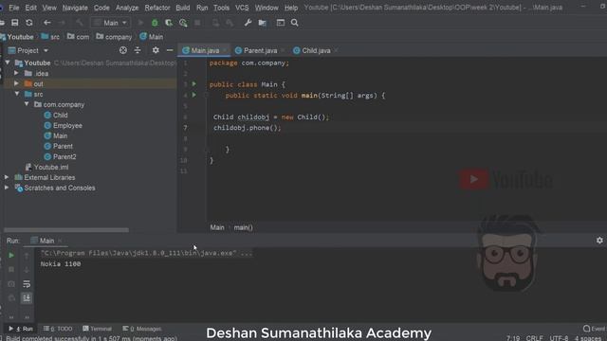Expand Scratches and Consoles node
Screen dimensions: 607x341
[x=7, y=188]
